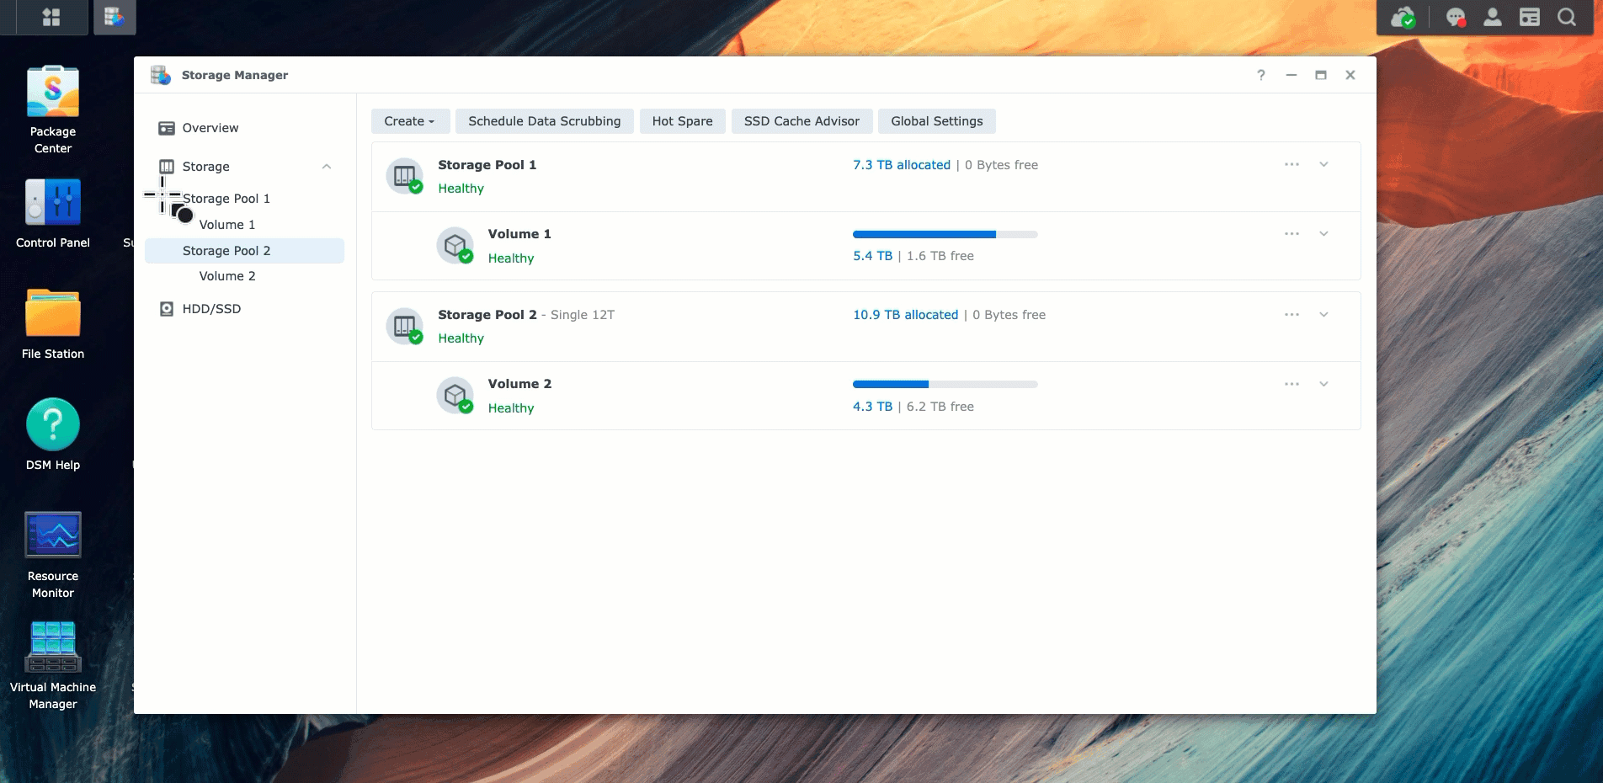
Task: Click Volume 2 Healthy status text
Action: pos(511,408)
